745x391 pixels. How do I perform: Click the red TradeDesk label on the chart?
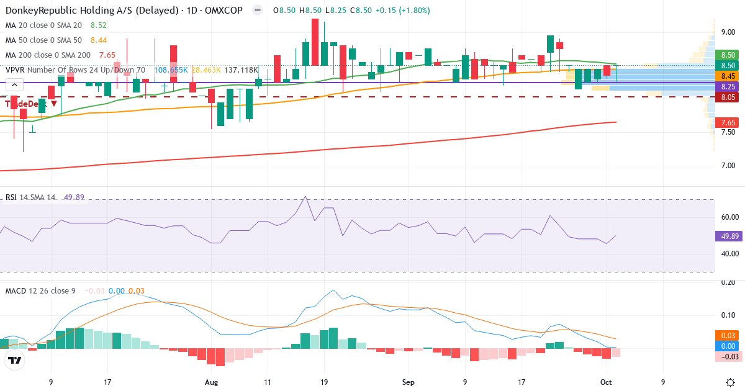tap(31, 104)
